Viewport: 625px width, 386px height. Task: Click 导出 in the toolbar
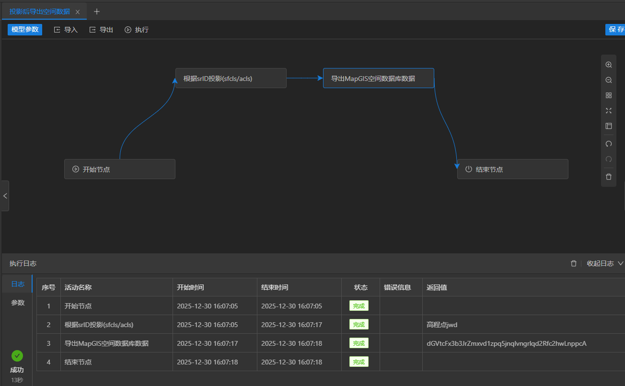point(101,30)
